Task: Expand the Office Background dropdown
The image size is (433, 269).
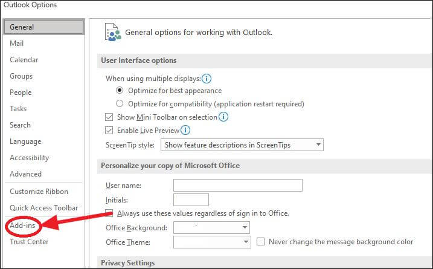Action: [x=211, y=227]
